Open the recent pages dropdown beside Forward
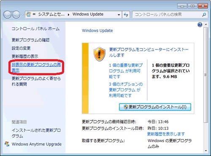This screenshot has height=156, width=211. 22,15
